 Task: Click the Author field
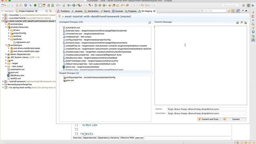(206, 109)
